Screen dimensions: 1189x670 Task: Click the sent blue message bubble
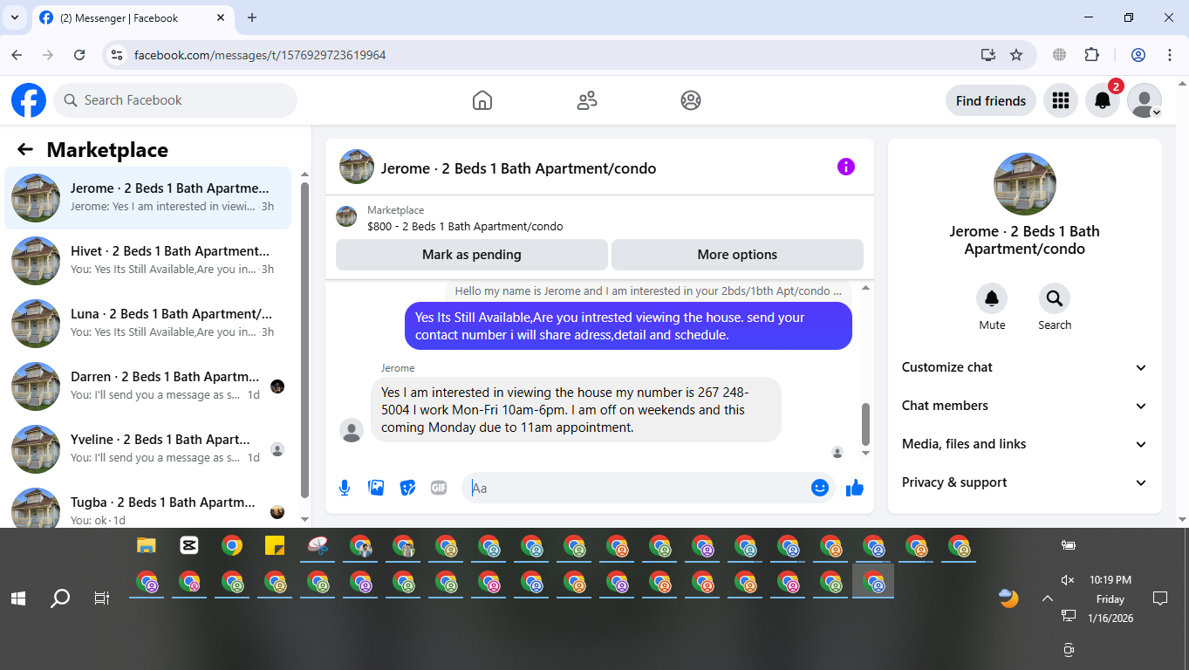pyautogui.click(x=628, y=326)
